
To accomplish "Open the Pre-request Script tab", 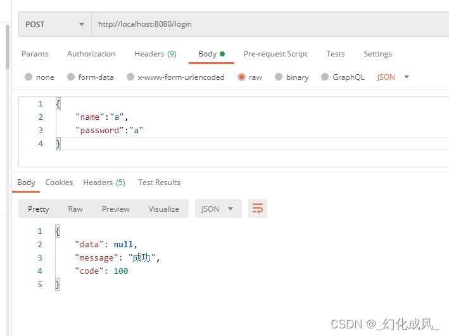I will [275, 54].
